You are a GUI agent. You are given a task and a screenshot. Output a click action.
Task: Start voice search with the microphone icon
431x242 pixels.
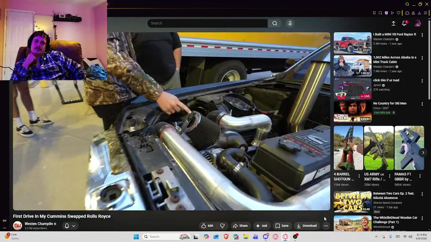290,23
